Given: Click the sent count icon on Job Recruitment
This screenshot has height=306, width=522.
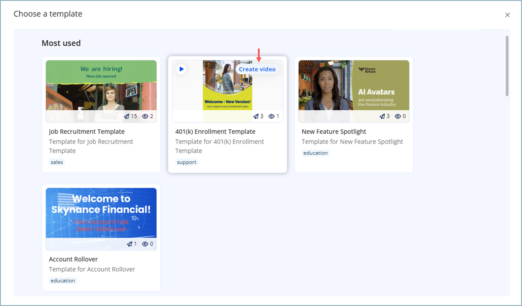Looking at the screenshot, I should tap(126, 117).
